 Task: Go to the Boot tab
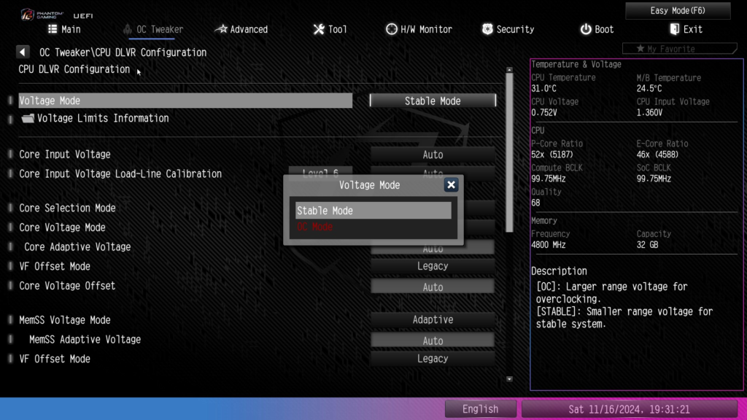[597, 29]
